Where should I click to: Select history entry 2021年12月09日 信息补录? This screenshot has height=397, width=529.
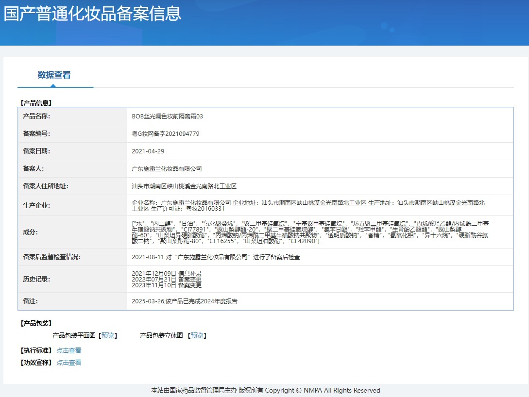click(167, 273)
